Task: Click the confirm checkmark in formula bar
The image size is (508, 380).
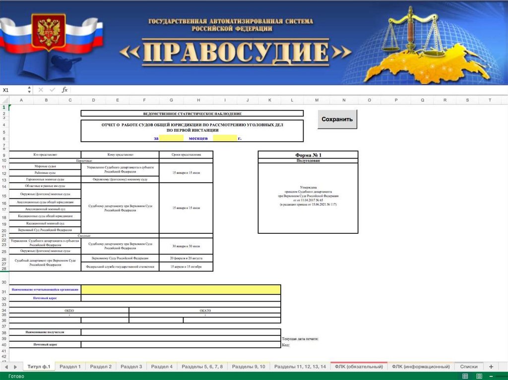Action: pos(52,90)
